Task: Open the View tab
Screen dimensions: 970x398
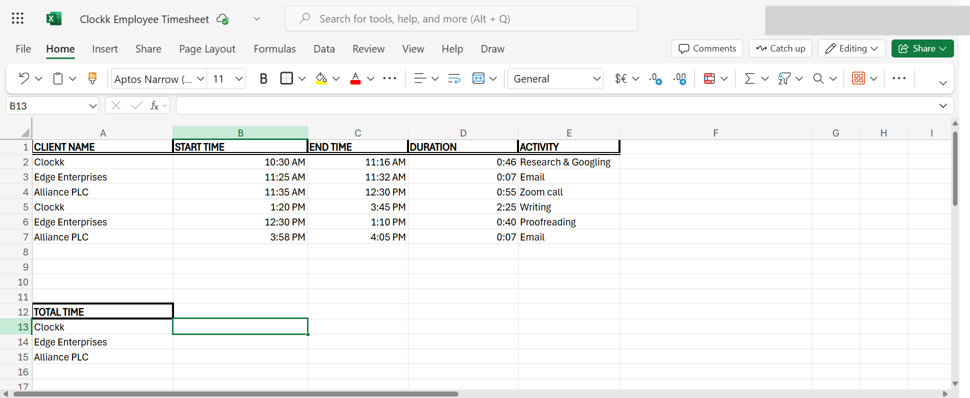Action: (x=413, y=49)
